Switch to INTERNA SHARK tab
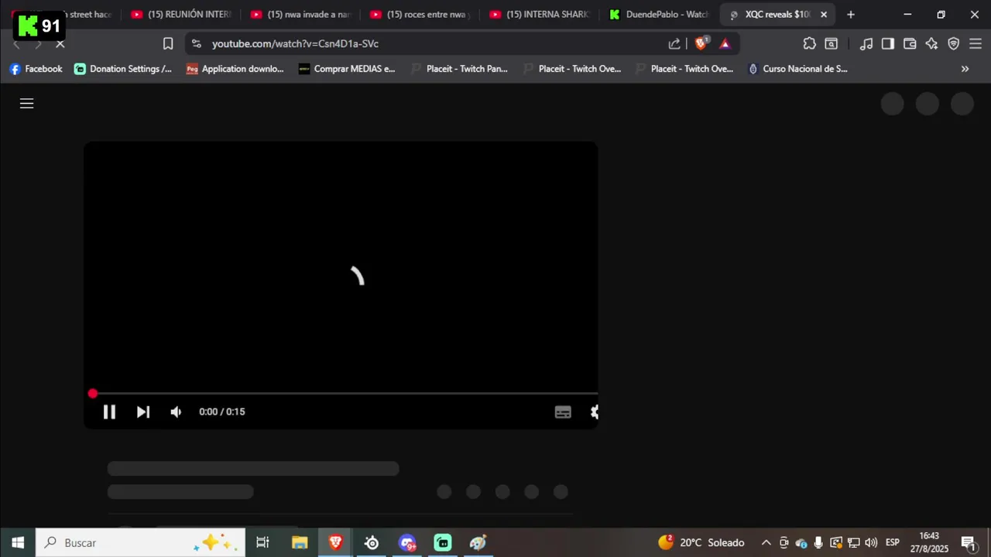This screenshot has width=991, height=557. [x=540, y=15]
